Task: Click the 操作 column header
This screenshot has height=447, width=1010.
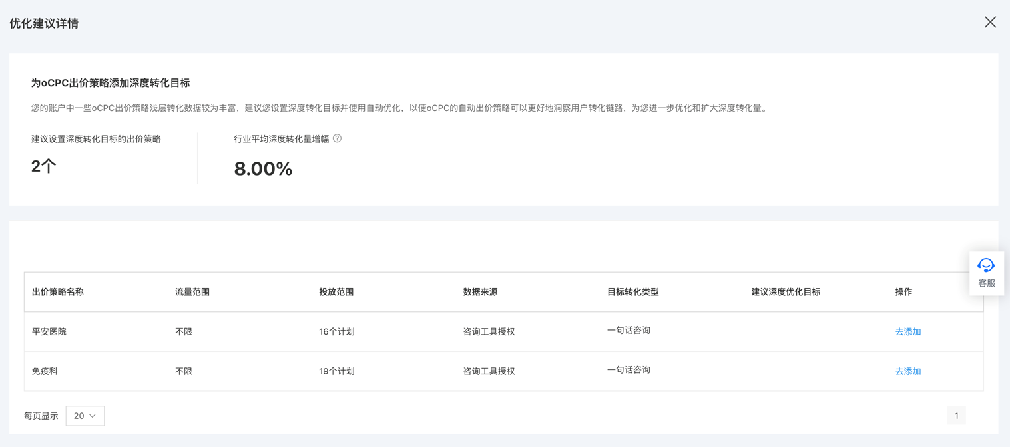Action: 903,292
